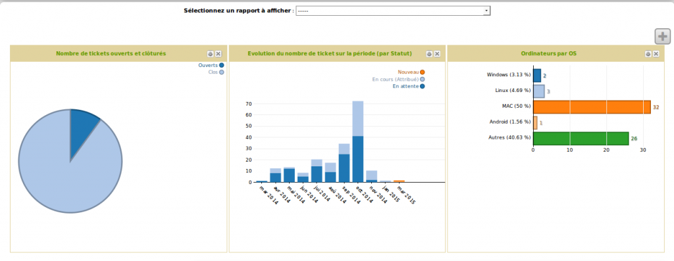The width and height of the screenshot is (674, 261).
Task: Click the 'Autres (40.63 %)' label
Action: tap(509, 137)
